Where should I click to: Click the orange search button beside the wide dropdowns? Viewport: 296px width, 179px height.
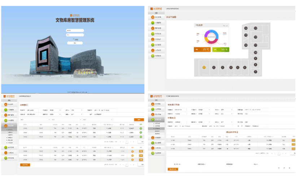(138, 119)
